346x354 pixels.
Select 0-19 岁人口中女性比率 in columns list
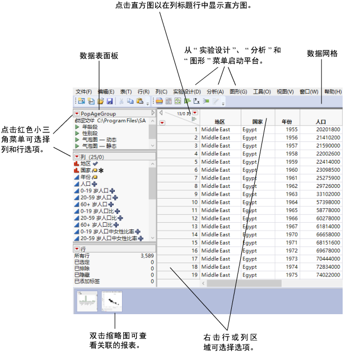(107, 232)
